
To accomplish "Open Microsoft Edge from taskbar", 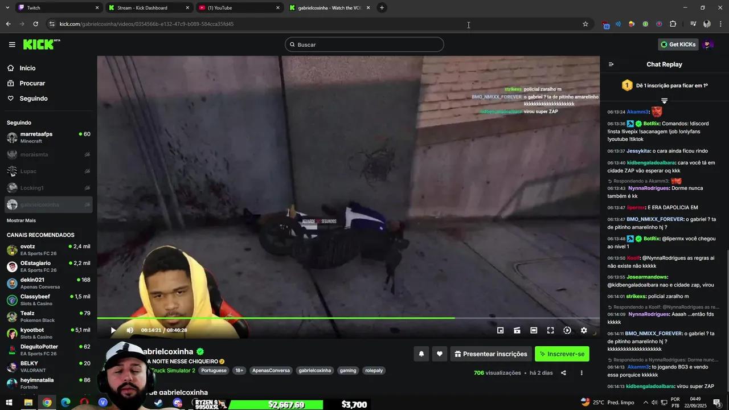I will [65, 403].
